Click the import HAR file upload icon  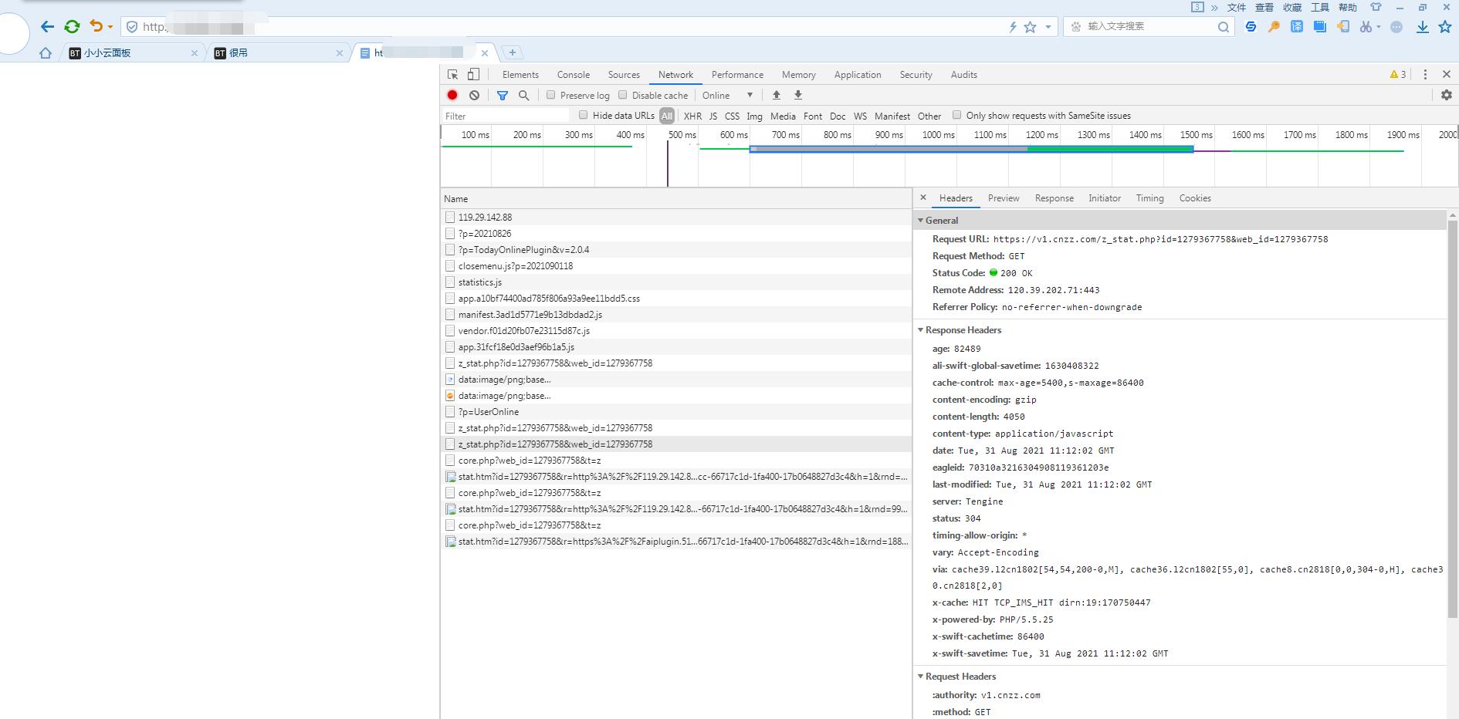pyautogui.click(x=777, y=95)
